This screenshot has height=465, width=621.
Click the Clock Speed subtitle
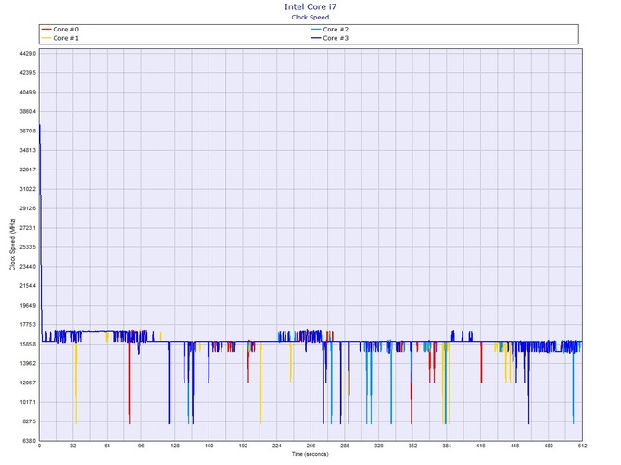click(310, 17)
